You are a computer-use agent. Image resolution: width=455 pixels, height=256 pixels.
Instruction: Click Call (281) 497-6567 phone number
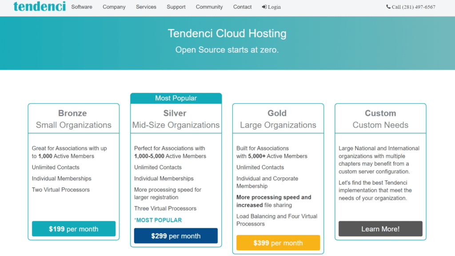(x=414, y=7)
